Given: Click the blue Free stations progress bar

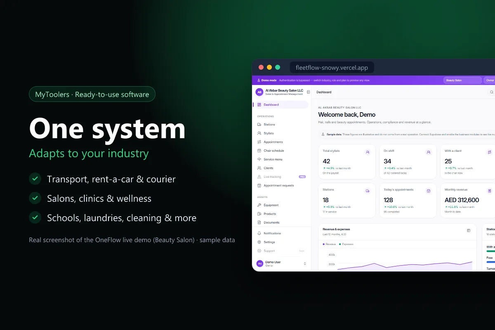Looking at the screenshot, I should 490,262.
